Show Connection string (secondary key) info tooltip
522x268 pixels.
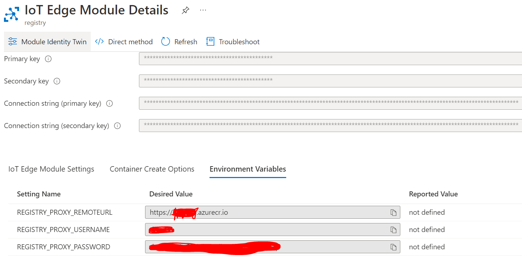pyautogui.click(x=117, y=126)
